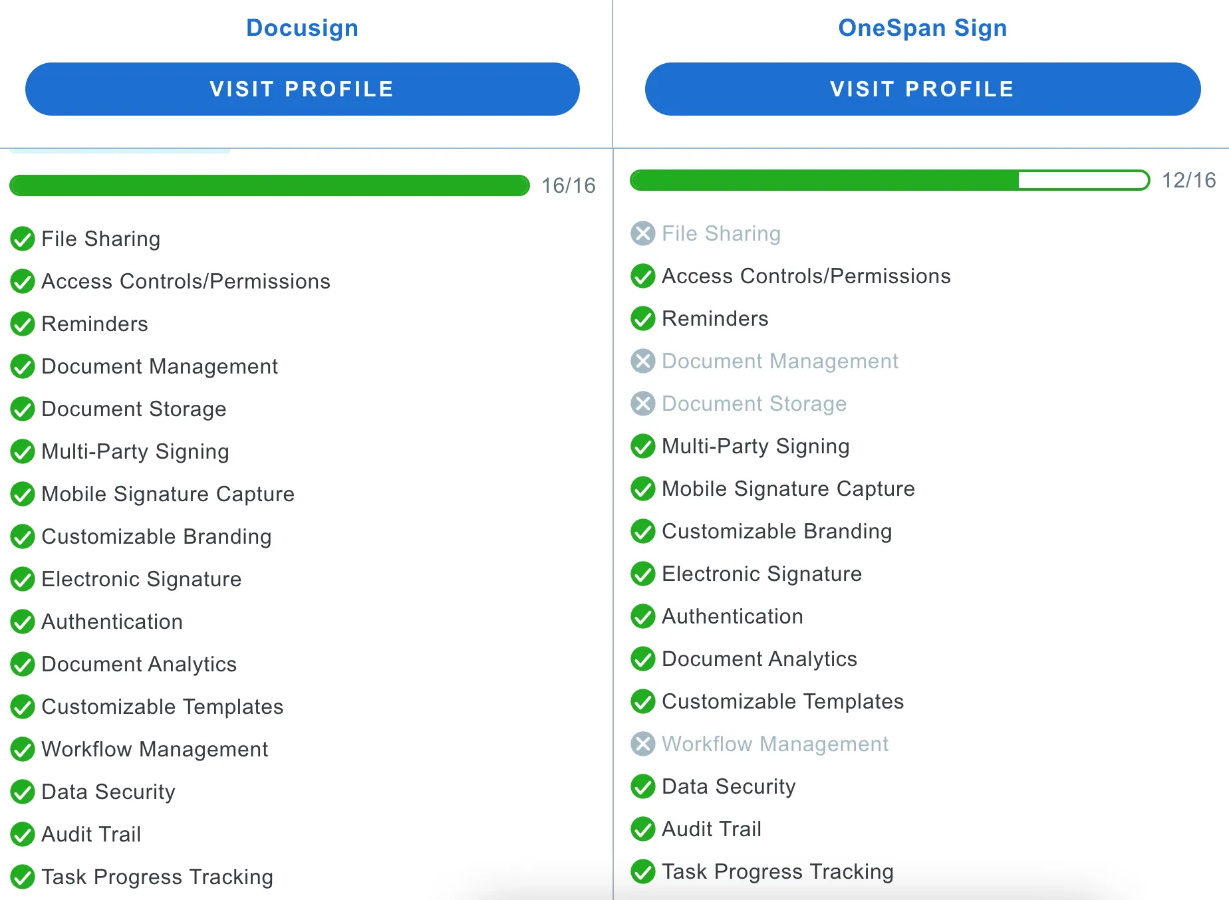The width and height of the screenshot is (1229, 900).
Task: Click the green checkmark beside Docusign's File Sharing
Action: click(22, 239)
